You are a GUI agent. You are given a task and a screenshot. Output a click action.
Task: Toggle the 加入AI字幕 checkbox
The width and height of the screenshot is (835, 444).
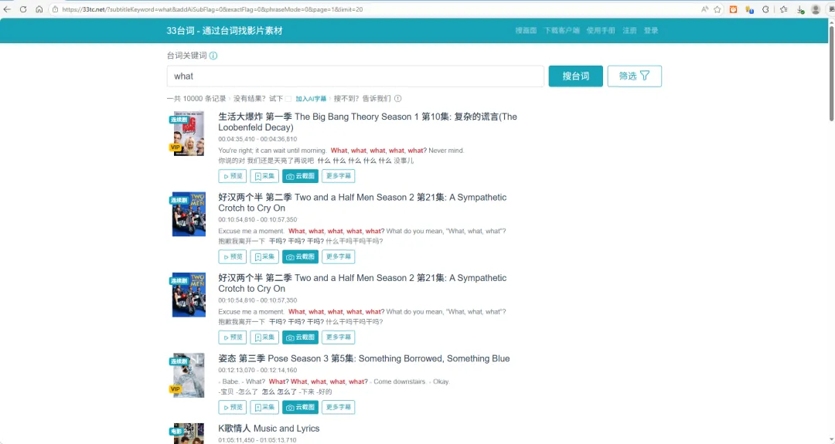[288, 98]
